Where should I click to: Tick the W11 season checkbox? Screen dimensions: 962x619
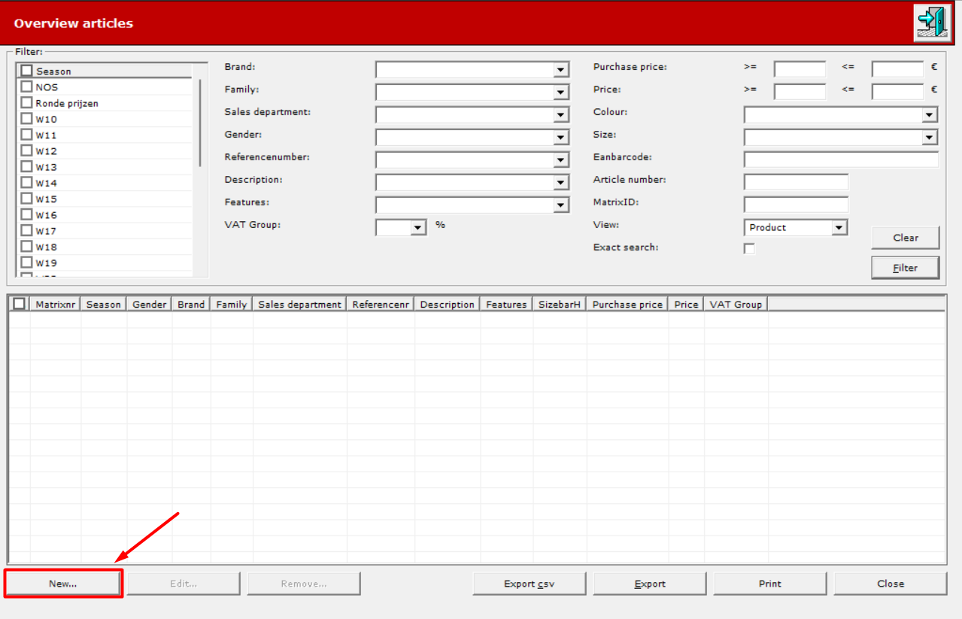pyautogui.click(x=26, y=135)
